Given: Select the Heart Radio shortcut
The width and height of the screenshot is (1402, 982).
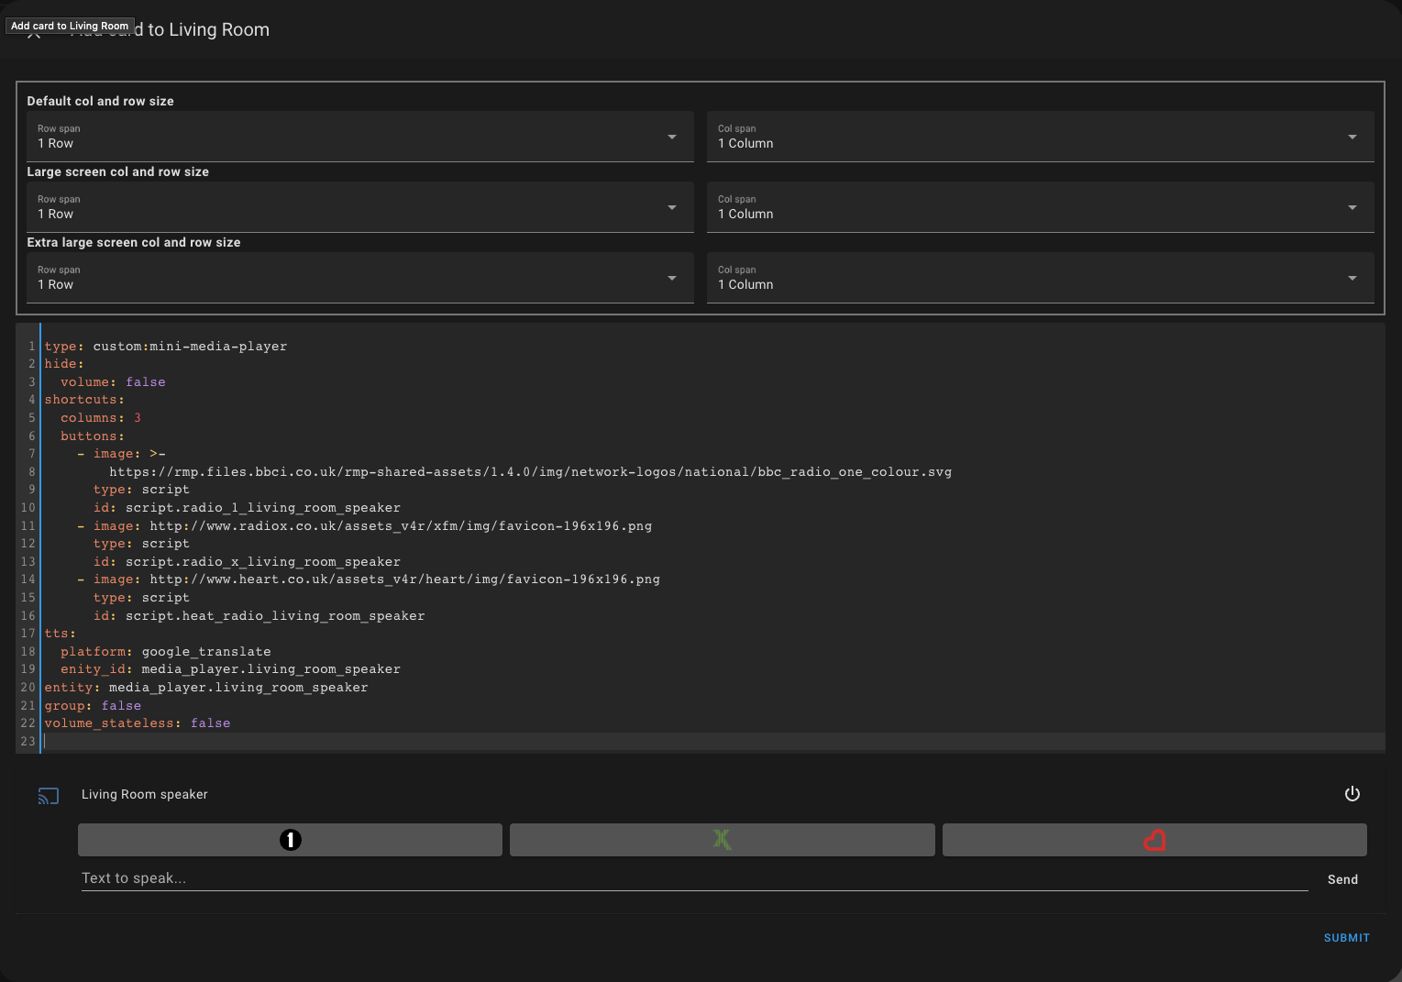Looking at the screenshot, I should click(1154, 839).
